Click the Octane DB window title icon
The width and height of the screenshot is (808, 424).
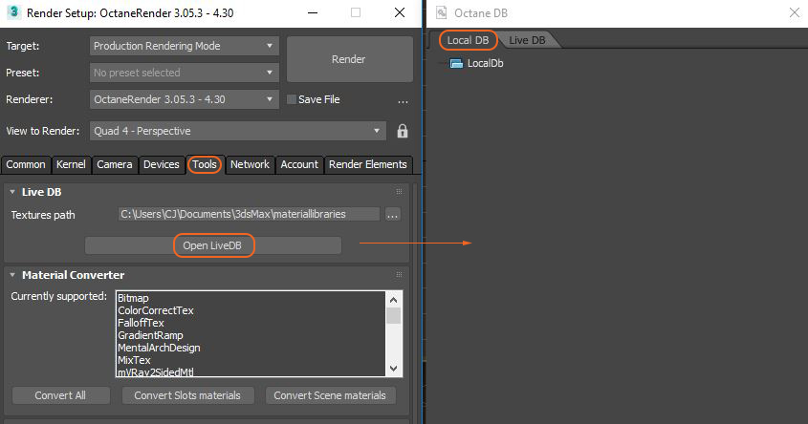[441, 12]
